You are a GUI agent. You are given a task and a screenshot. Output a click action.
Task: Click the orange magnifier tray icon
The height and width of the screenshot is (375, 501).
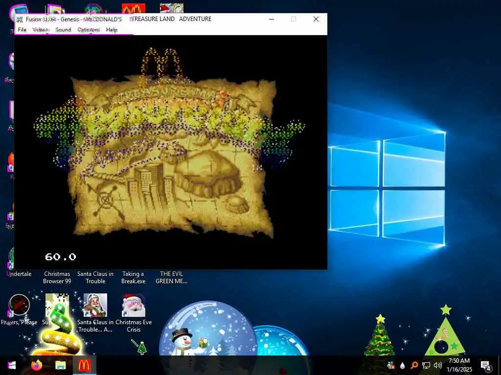[x=414, y=365]
